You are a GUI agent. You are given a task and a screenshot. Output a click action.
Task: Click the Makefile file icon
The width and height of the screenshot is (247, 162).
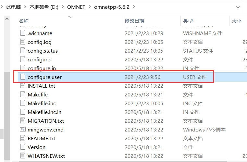(23, 94)
